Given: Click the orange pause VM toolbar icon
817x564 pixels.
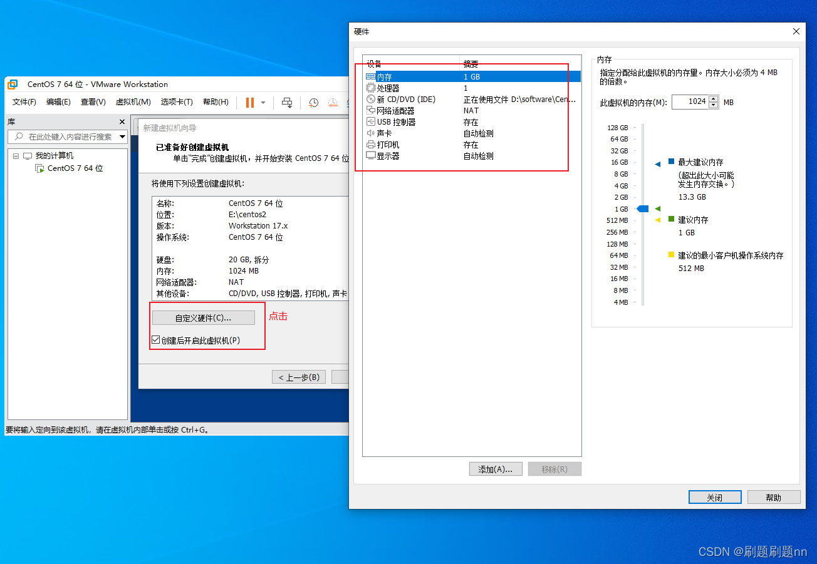Looking at the screenshot, I should [250, 103].
